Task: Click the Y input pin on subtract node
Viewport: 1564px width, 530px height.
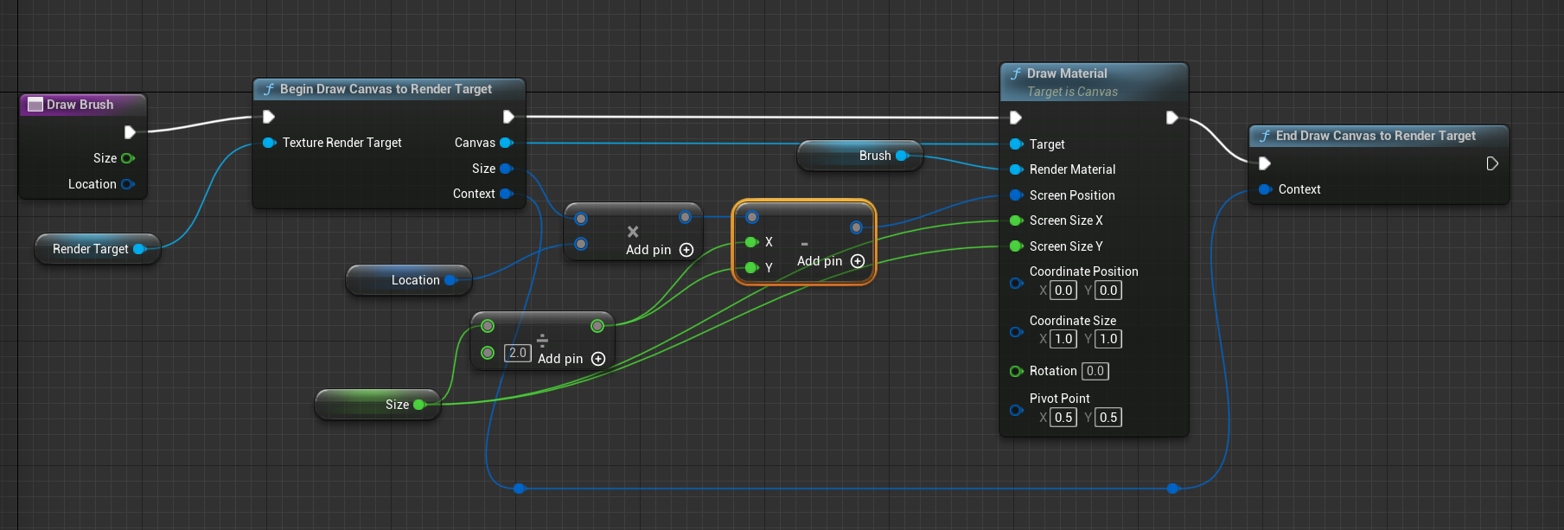Action: coord(751,268)
